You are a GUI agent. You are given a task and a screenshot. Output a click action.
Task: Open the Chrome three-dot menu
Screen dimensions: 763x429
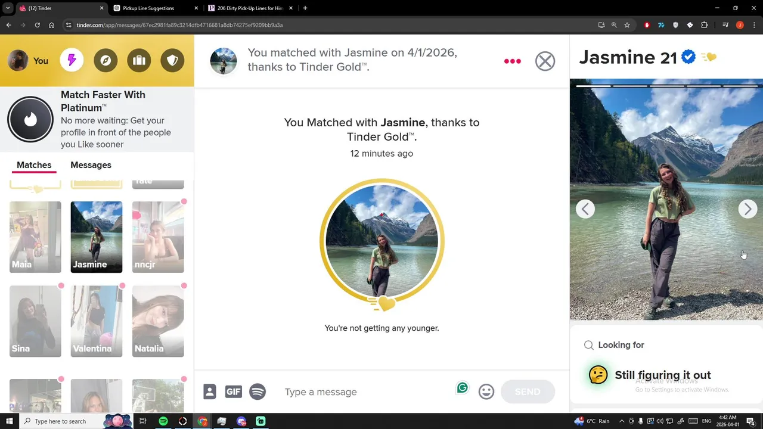754,25
